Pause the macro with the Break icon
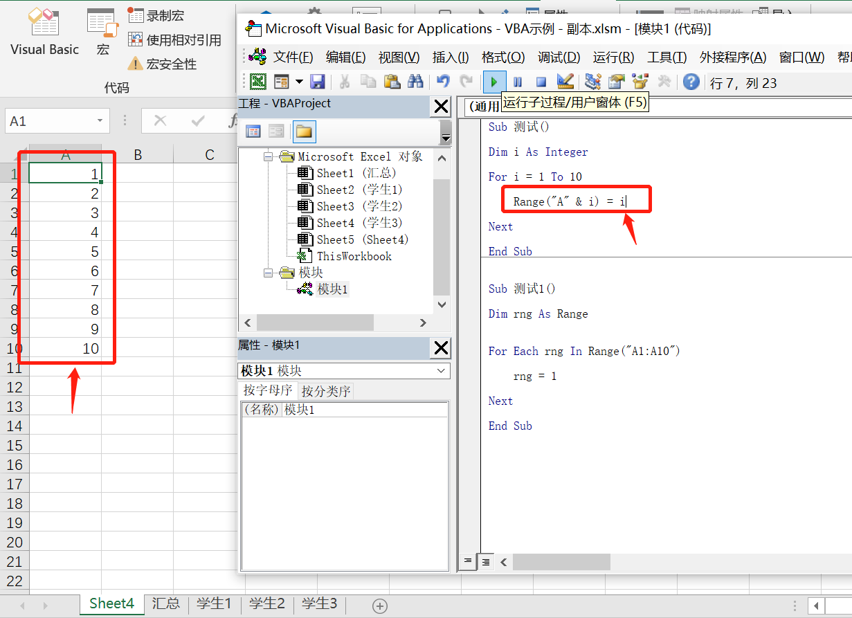 point(517,82)
